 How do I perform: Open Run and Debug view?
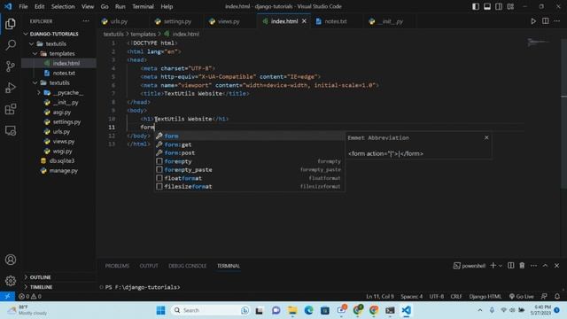11,88
